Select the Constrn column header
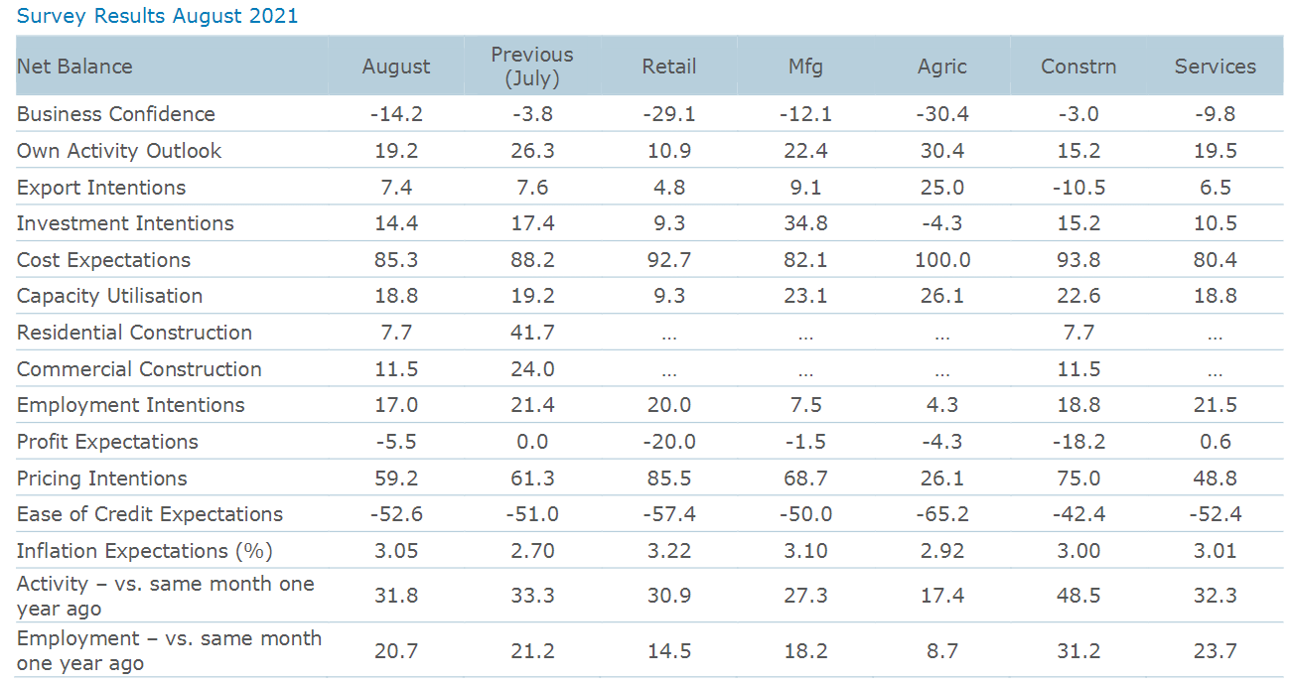This screenshot has height=684, width=1290. (1078, 67)
